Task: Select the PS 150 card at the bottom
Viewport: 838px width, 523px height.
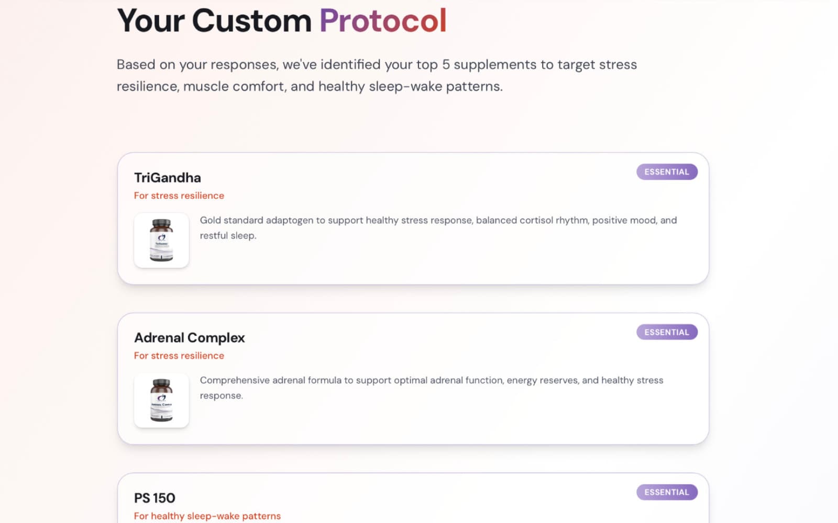Action: [414, 499]
